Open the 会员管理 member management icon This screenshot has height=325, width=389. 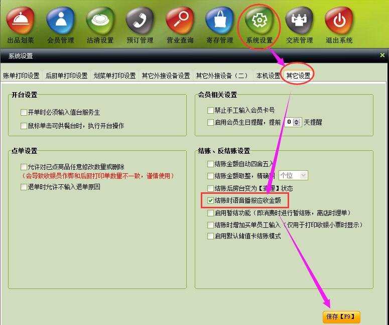click(x=60, y=21)
